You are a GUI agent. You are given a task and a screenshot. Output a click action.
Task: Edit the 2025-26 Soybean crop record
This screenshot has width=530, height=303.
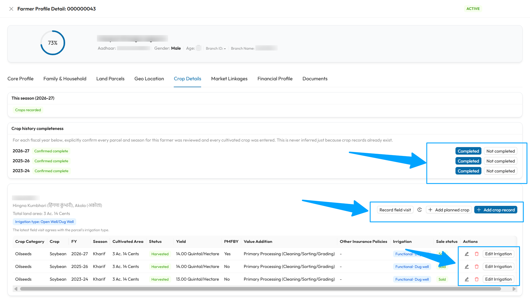click(x=467, y=267)
